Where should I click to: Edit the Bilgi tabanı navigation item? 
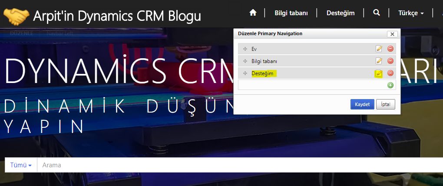coord(379,61)
